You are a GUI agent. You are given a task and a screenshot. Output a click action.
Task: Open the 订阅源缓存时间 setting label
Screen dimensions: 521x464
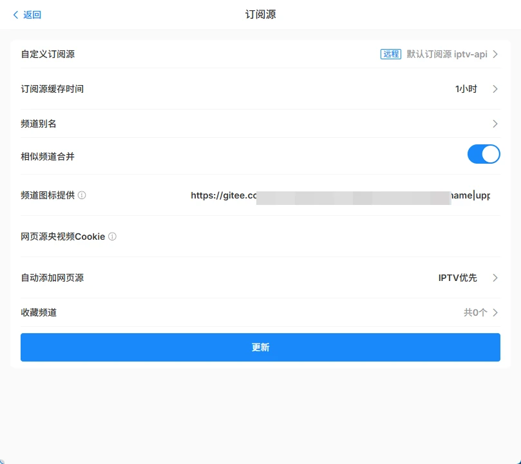pos(52,89)
